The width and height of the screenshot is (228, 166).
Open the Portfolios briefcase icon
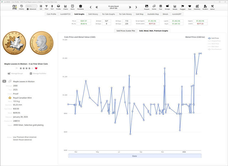[80, 7]
